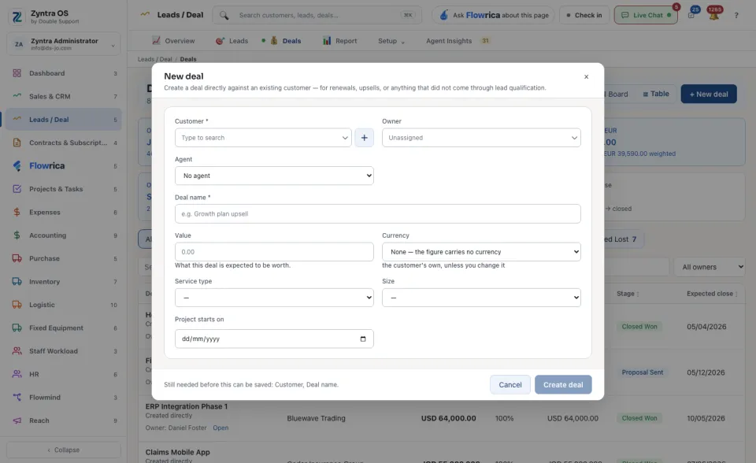Image resolution: width=756 pixels, height=463 pixels.
Task: Click the Inventory truck icon
Action: pyautogui.click(x=17, y=282)
